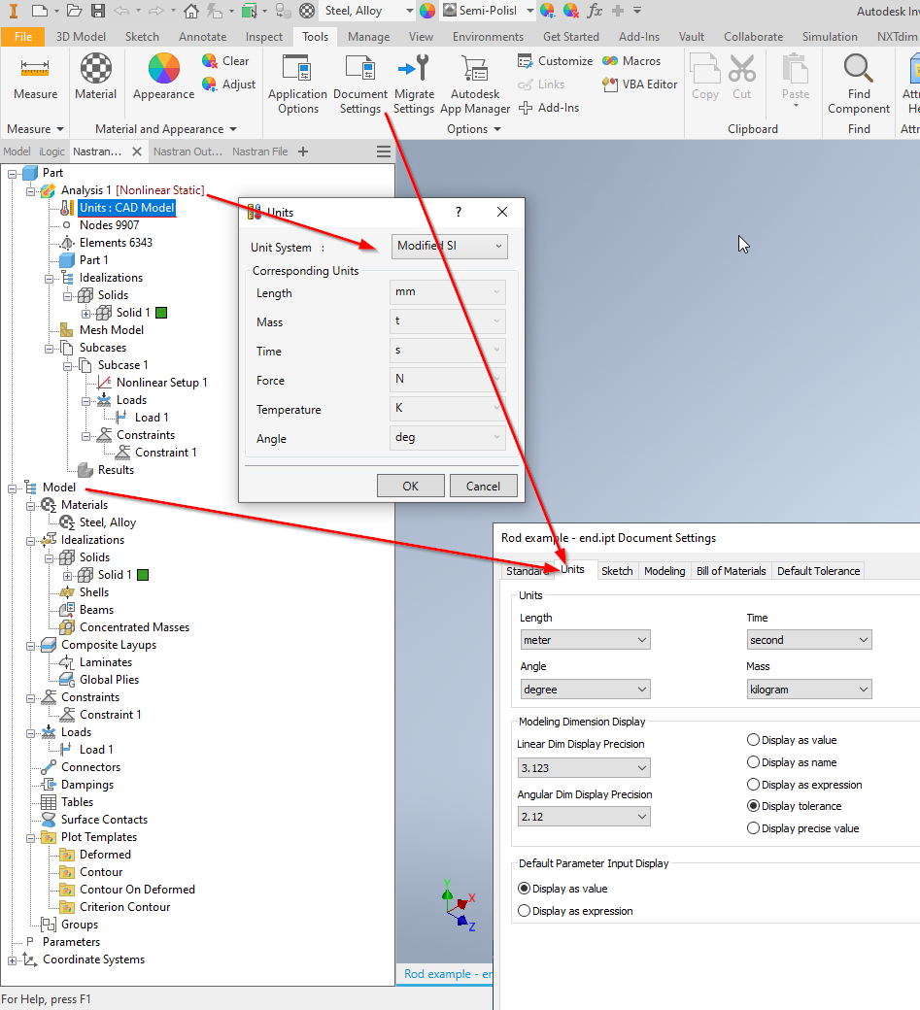Viewport: 920px width, 1010px height.
Task: Open the Linear Dim Display Precision dropdown
Action: coord(583,767)
